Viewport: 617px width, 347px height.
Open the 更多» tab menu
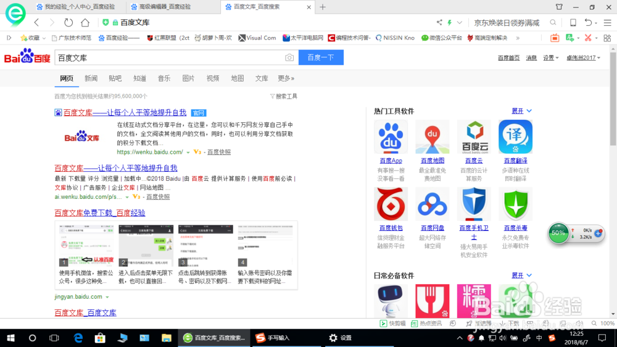[286, 78]
